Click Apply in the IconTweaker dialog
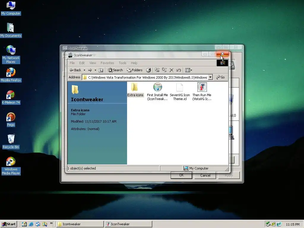The width and height of the screenshot is (304, 228). 229,175
